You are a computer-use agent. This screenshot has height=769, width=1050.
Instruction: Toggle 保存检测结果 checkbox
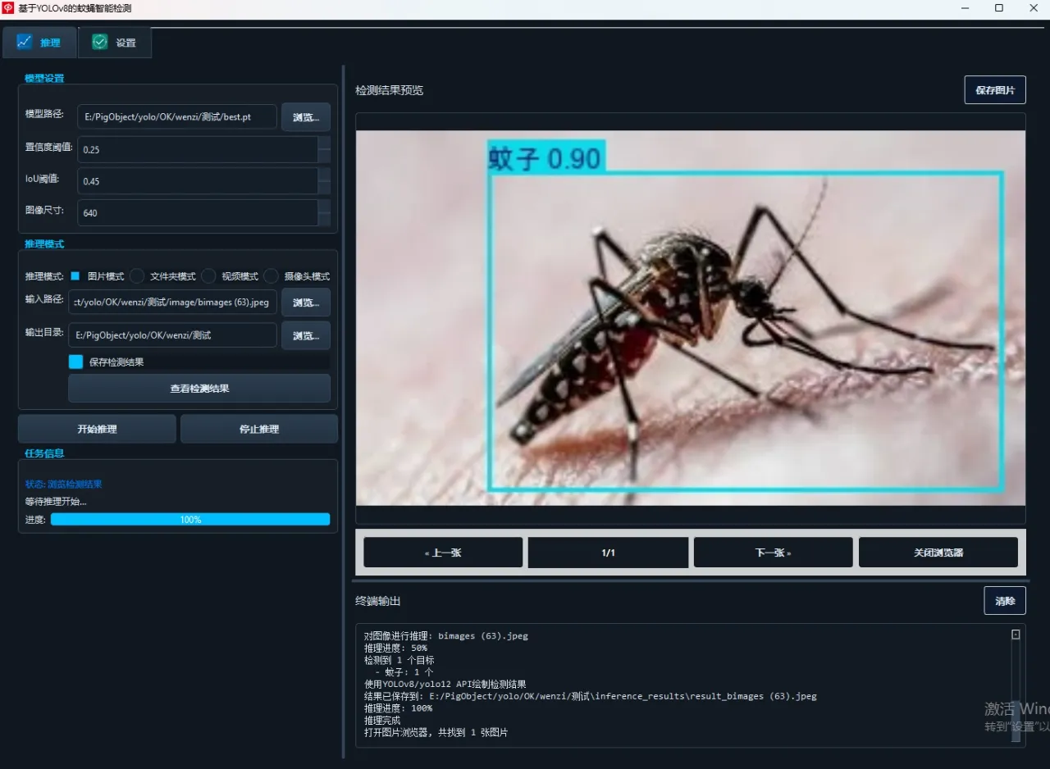pos(75,362)
